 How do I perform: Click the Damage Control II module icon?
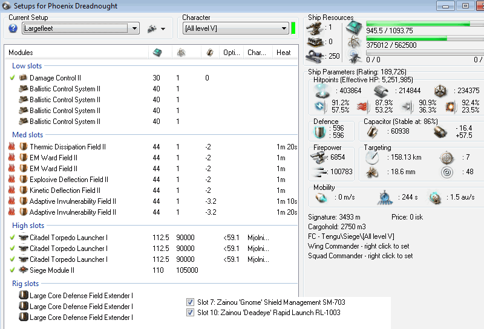tap(24, 78)
